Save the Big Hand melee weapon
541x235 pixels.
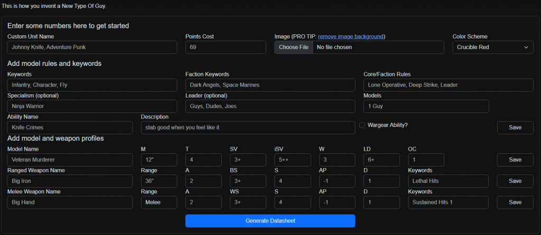click(x=515, y=202)
